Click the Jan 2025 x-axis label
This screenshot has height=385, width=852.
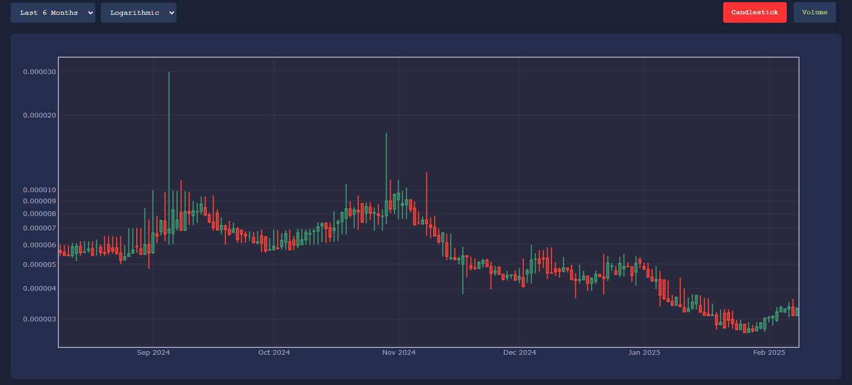(x=644, y=353)
